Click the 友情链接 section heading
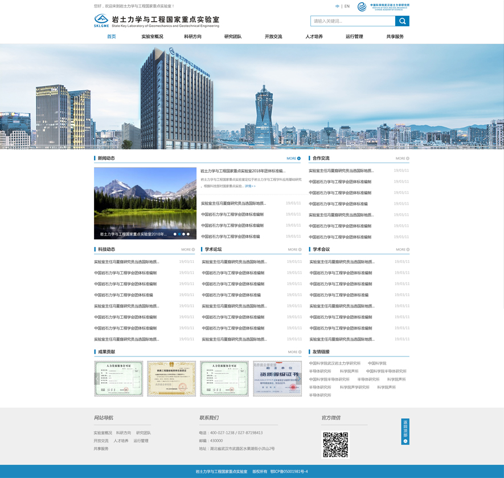The height and width of the screenshot is (478, 504). (321, 351)
